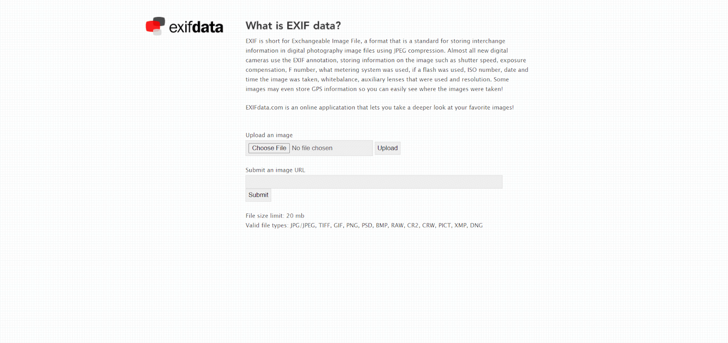Click the small dark square under the logo
The height and width of the screenshot is (343, 728).
(157, 32)
